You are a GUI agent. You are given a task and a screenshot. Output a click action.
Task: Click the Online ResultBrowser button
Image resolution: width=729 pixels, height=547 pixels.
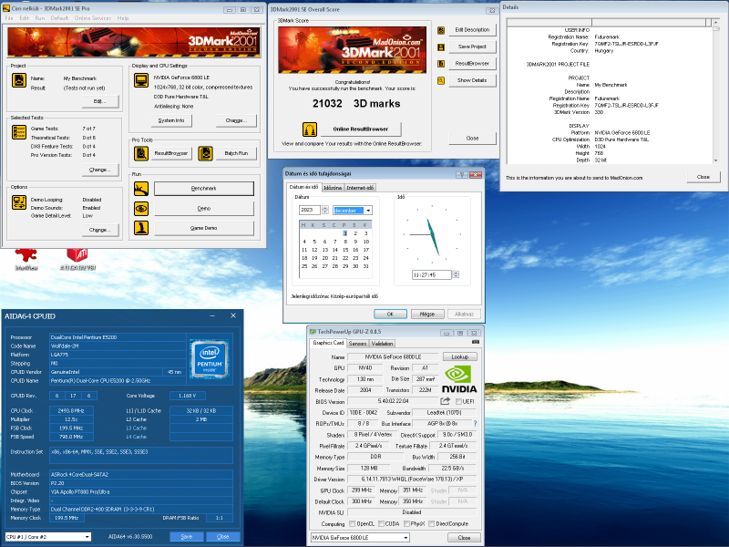pos(360,129)
